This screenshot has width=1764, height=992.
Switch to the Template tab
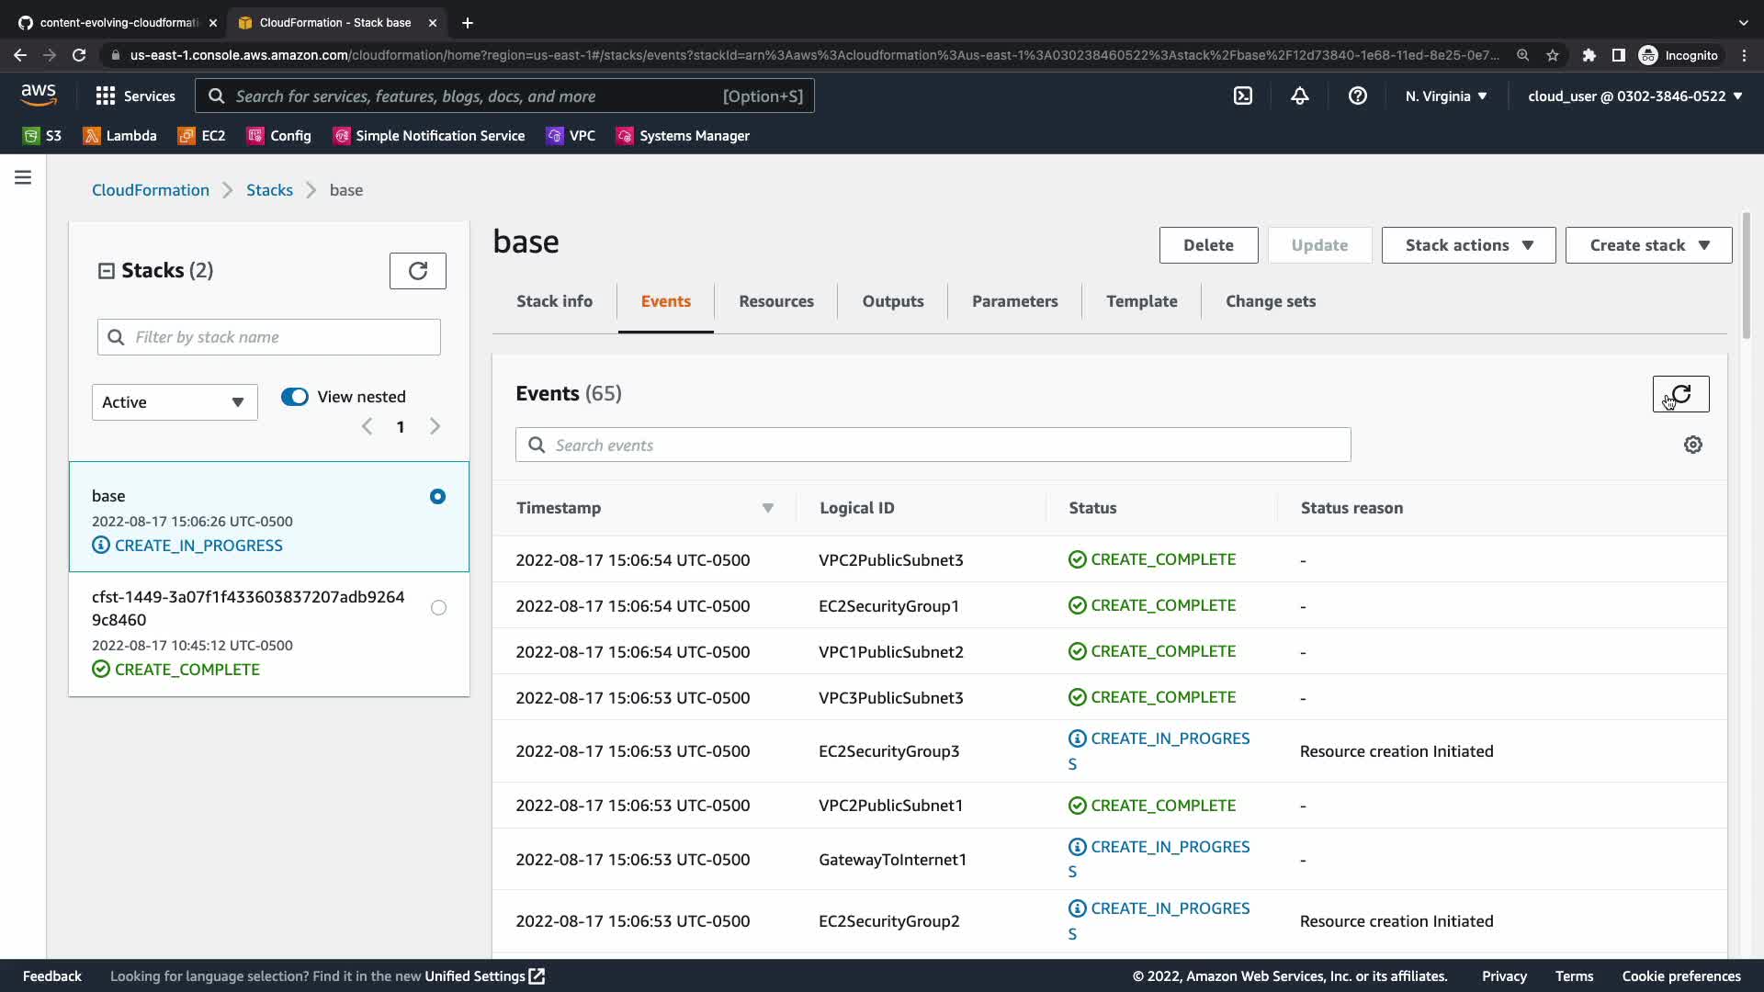pyautogui.click(x=1141, y=301)
